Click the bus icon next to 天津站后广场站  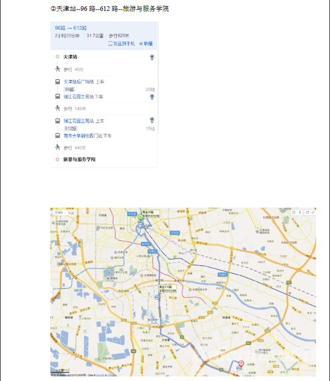tap(58, 81)
